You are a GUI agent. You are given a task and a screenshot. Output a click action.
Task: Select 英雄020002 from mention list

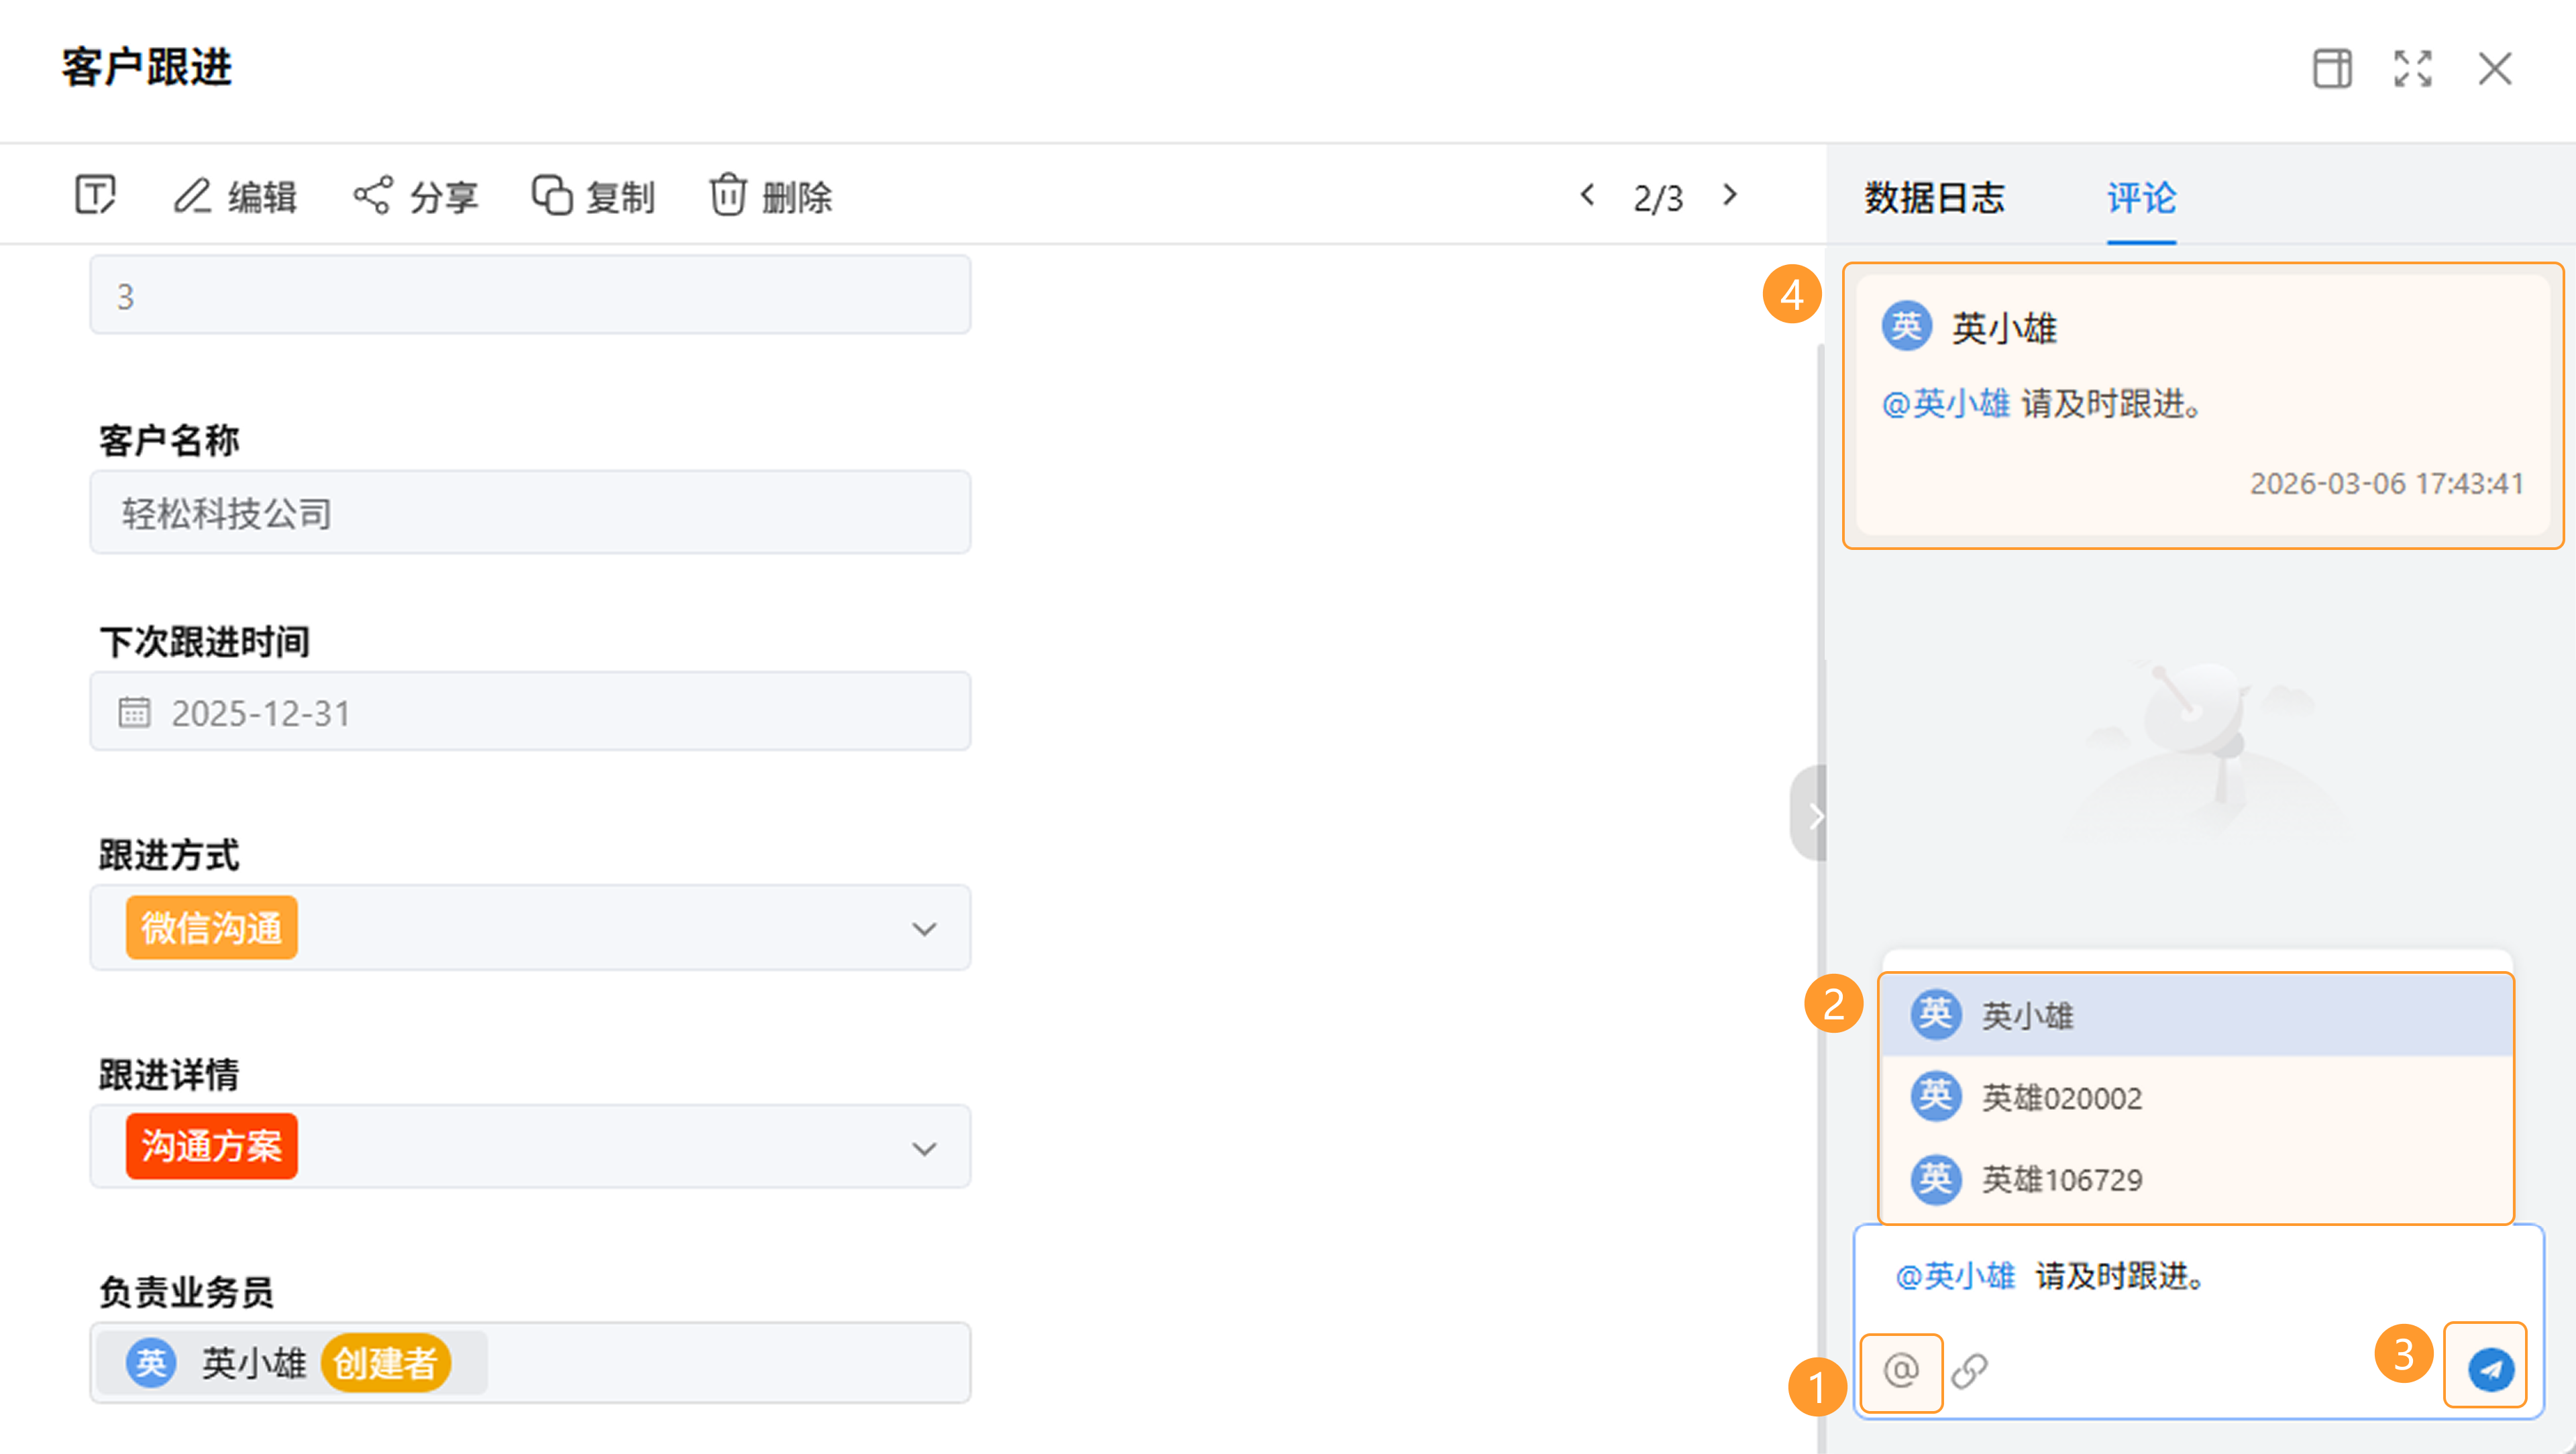click(2060, 1098)
